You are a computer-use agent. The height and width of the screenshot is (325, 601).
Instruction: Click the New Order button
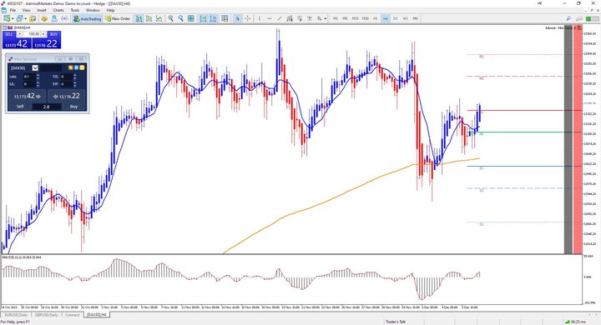[x=118, y=18]
